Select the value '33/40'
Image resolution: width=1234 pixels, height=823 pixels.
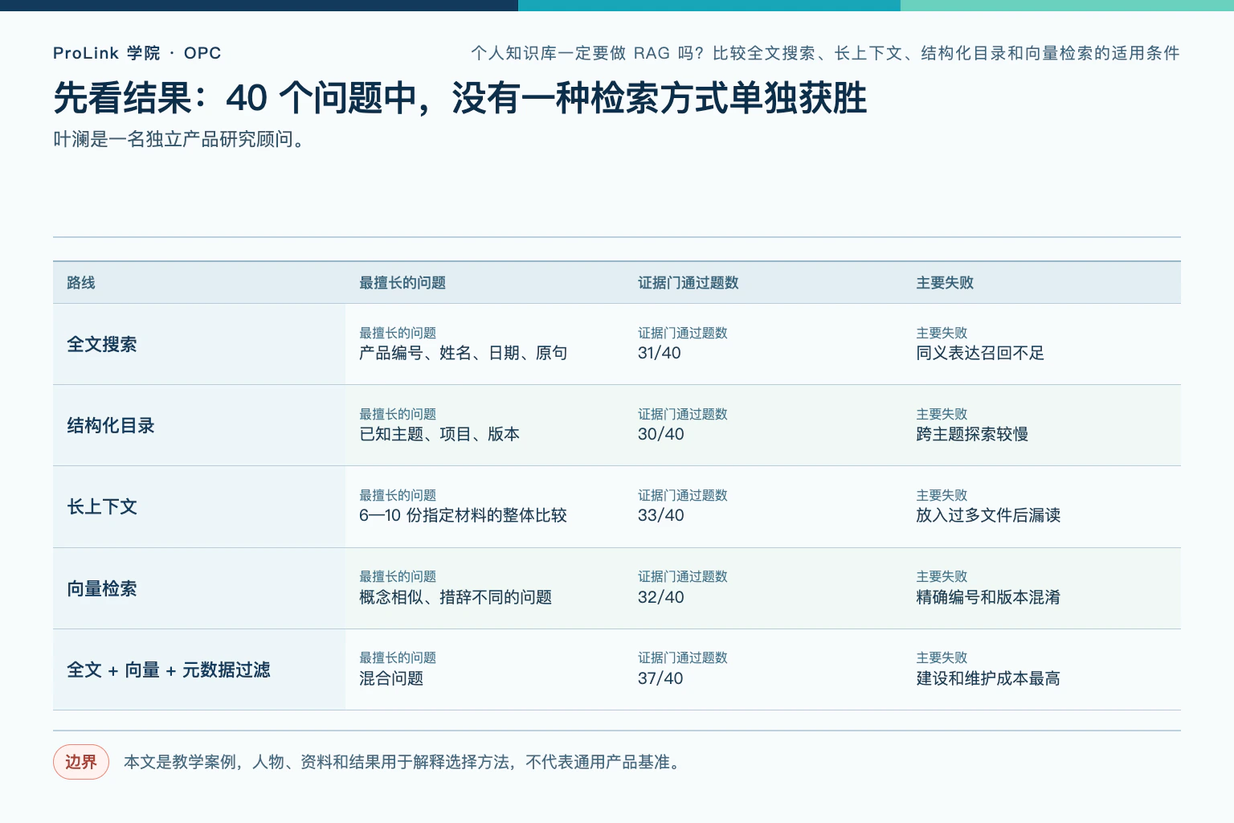pyautogui.click(x=661, y=515)
